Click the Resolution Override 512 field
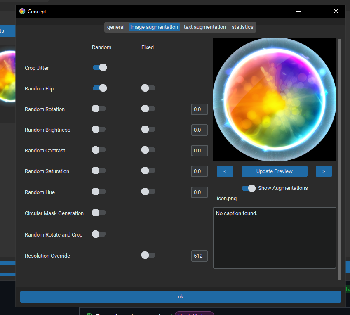This screenshot has height=315, width=350. click(200, 256)
